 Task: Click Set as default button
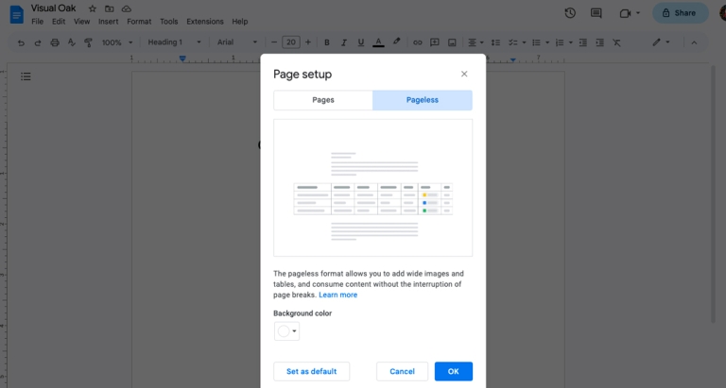pyautogui.click(x=312, y=371)
